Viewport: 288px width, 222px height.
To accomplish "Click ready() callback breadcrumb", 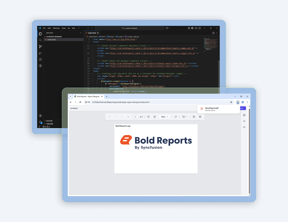I will 132,37.
